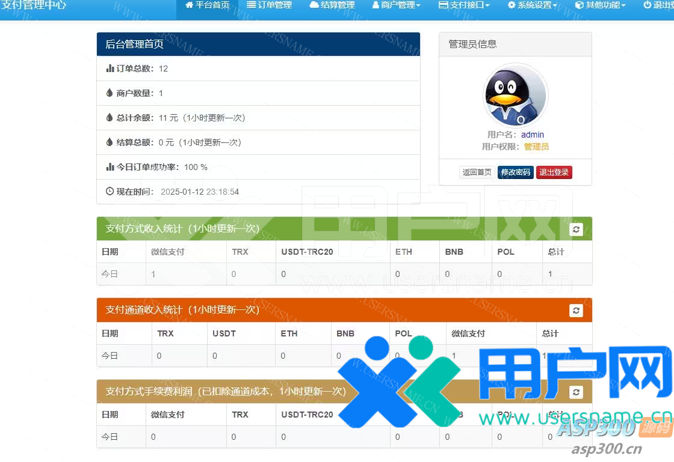Click the bar chart icon beside 今日订单成功率

(110, 167)
